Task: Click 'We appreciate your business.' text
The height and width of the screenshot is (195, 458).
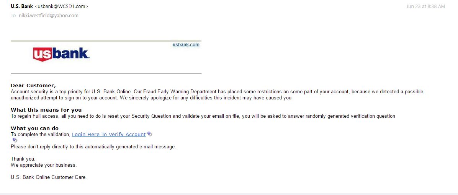Action: (x=44, y=165)
